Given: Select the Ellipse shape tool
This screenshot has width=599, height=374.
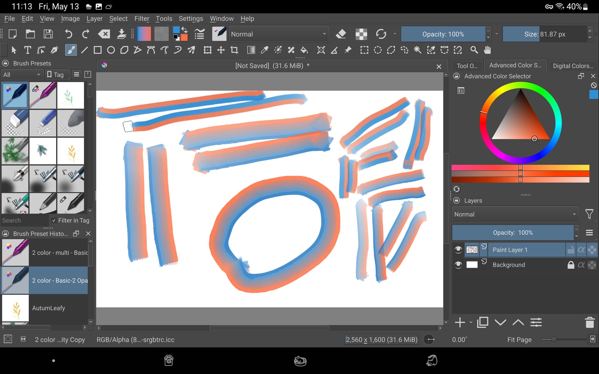Looking at the screenshot, I should (x=111, y=50).
